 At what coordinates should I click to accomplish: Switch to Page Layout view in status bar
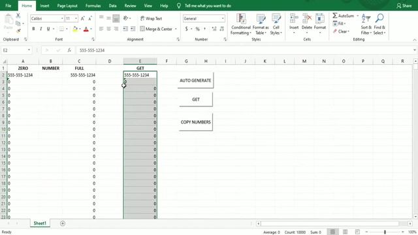coord(346,232)
